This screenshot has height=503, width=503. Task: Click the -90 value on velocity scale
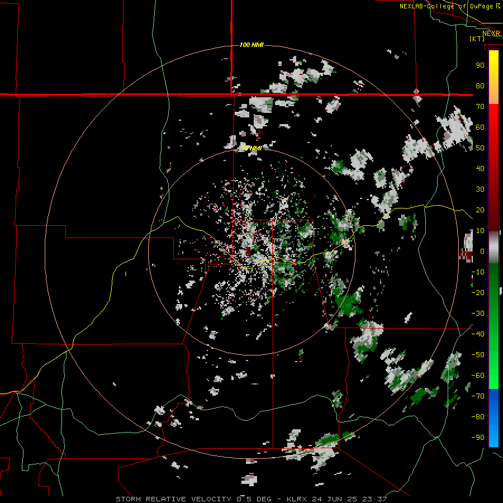click(478, 438)
